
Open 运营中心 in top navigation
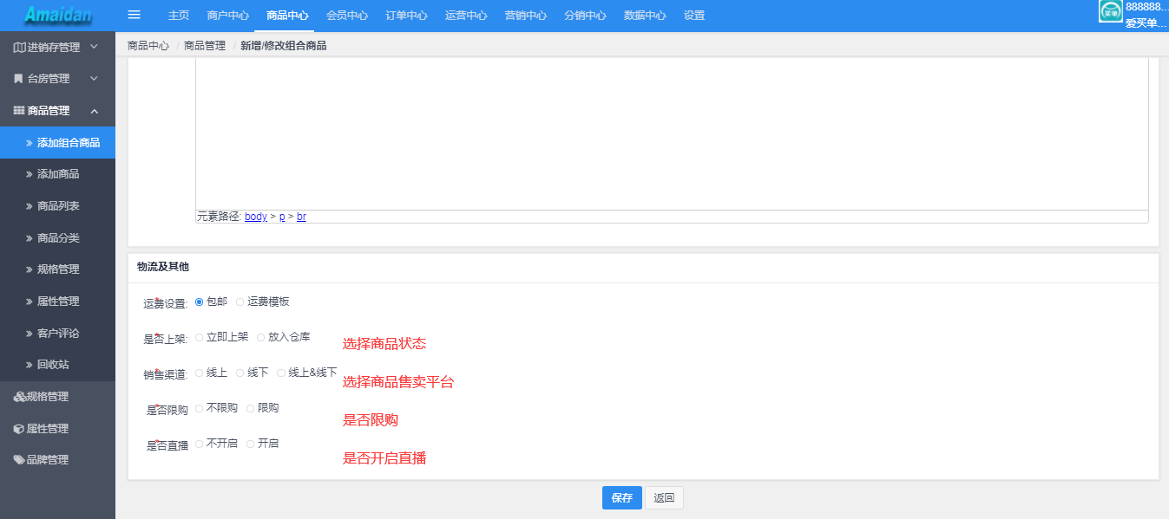click(x=466, y=16)
